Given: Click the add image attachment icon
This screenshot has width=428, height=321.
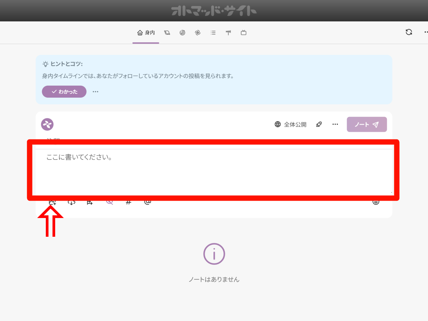Looking at the screenshot, I should (52, 202).
